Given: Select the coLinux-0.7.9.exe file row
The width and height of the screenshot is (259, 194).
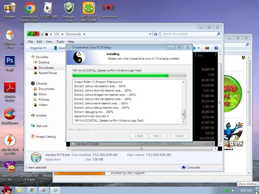Looking at the screenshot, I should pyautogui.click(x=142, y=144).
